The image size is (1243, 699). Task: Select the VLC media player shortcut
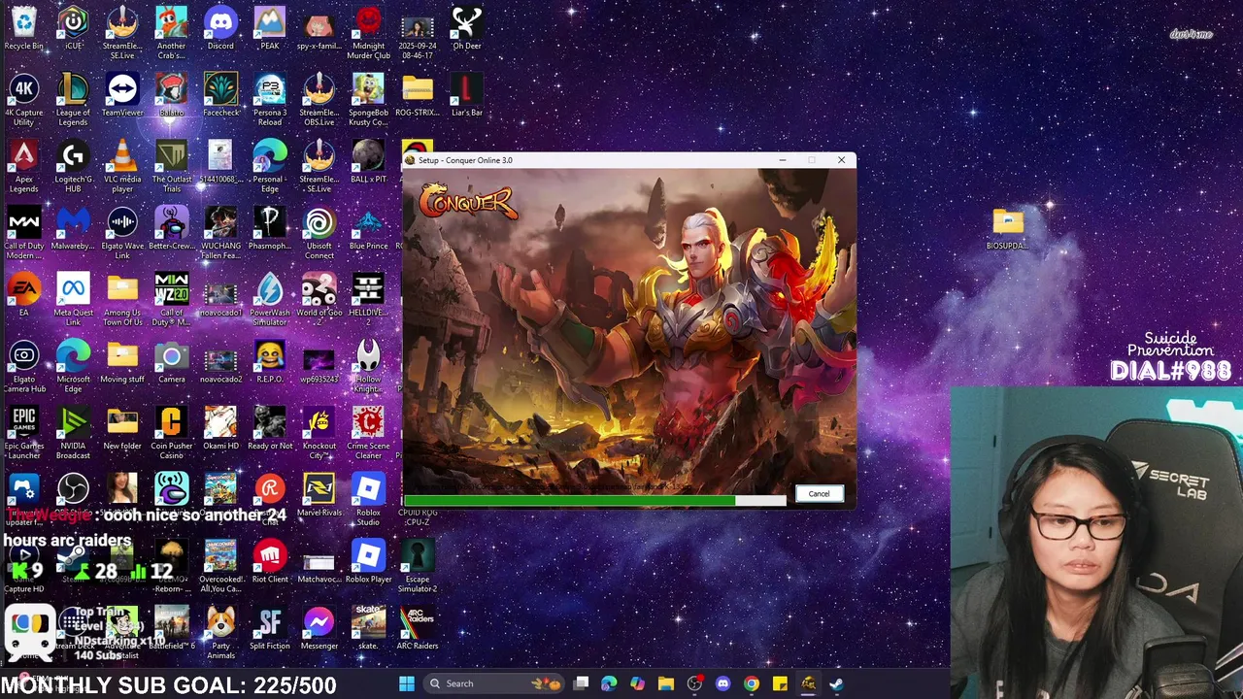[x=122, y=167]
